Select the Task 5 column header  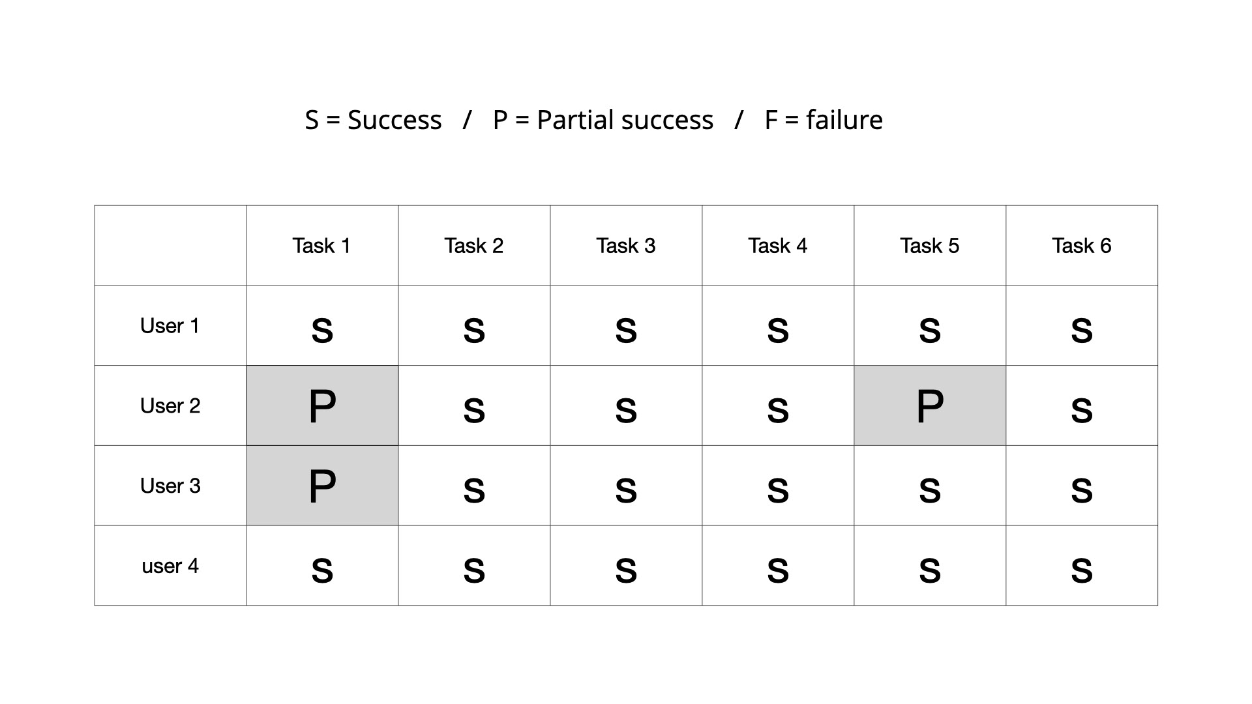[x=930, y=246]
